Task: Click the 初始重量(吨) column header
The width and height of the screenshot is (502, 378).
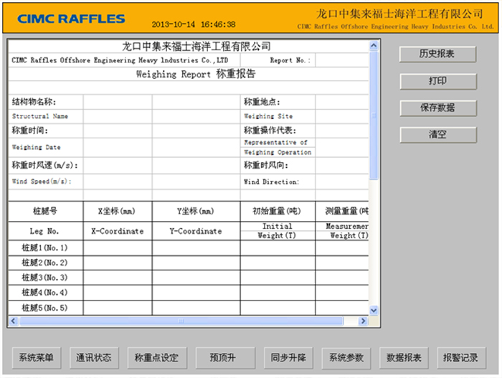Action: 278,211
